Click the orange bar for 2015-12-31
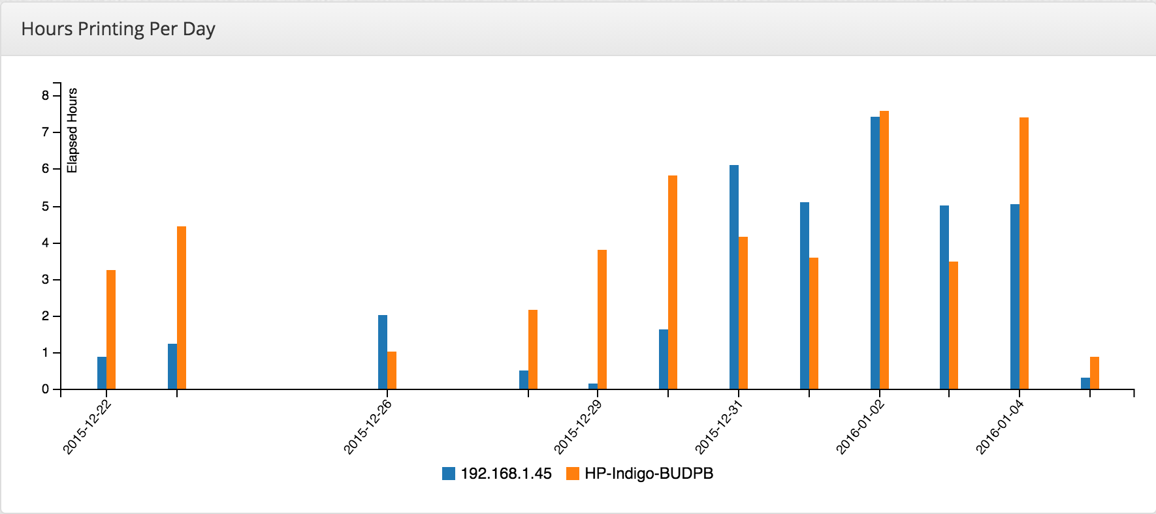Screen dimensions: 1156x514 (743, 313)
